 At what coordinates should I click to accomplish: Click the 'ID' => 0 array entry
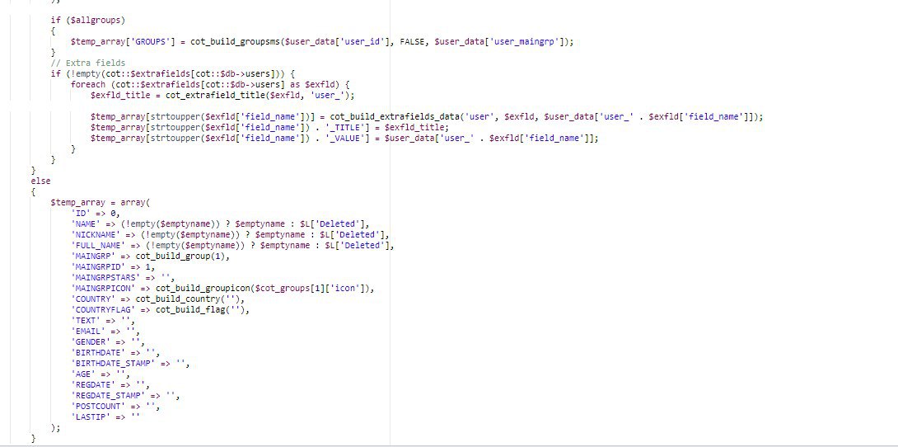coord(95,213)
